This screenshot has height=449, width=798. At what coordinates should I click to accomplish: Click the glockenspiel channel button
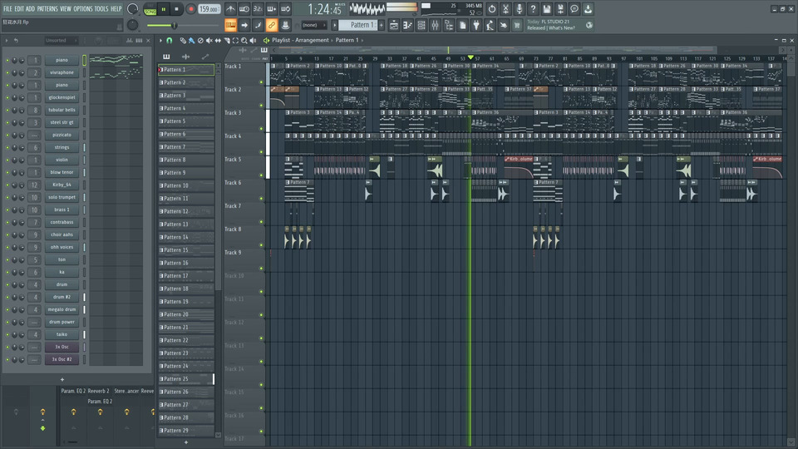click(x=62, y=97)
